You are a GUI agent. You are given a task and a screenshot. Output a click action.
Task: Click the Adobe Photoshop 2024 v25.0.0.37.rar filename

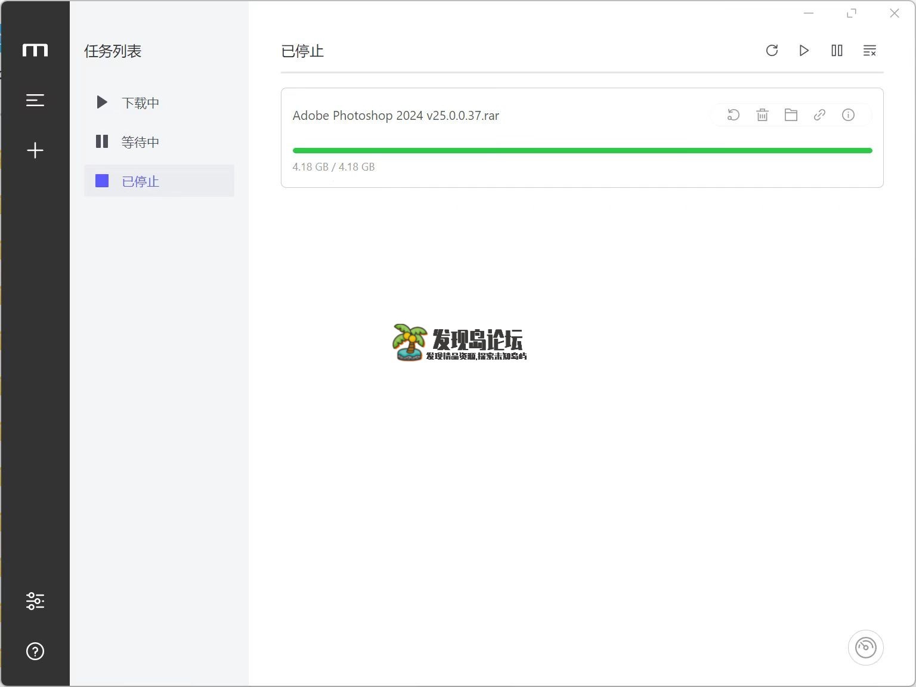(x=395, y=116)
